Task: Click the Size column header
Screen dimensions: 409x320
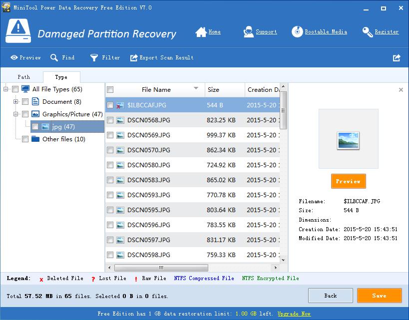Action: (x=225, y=90)
